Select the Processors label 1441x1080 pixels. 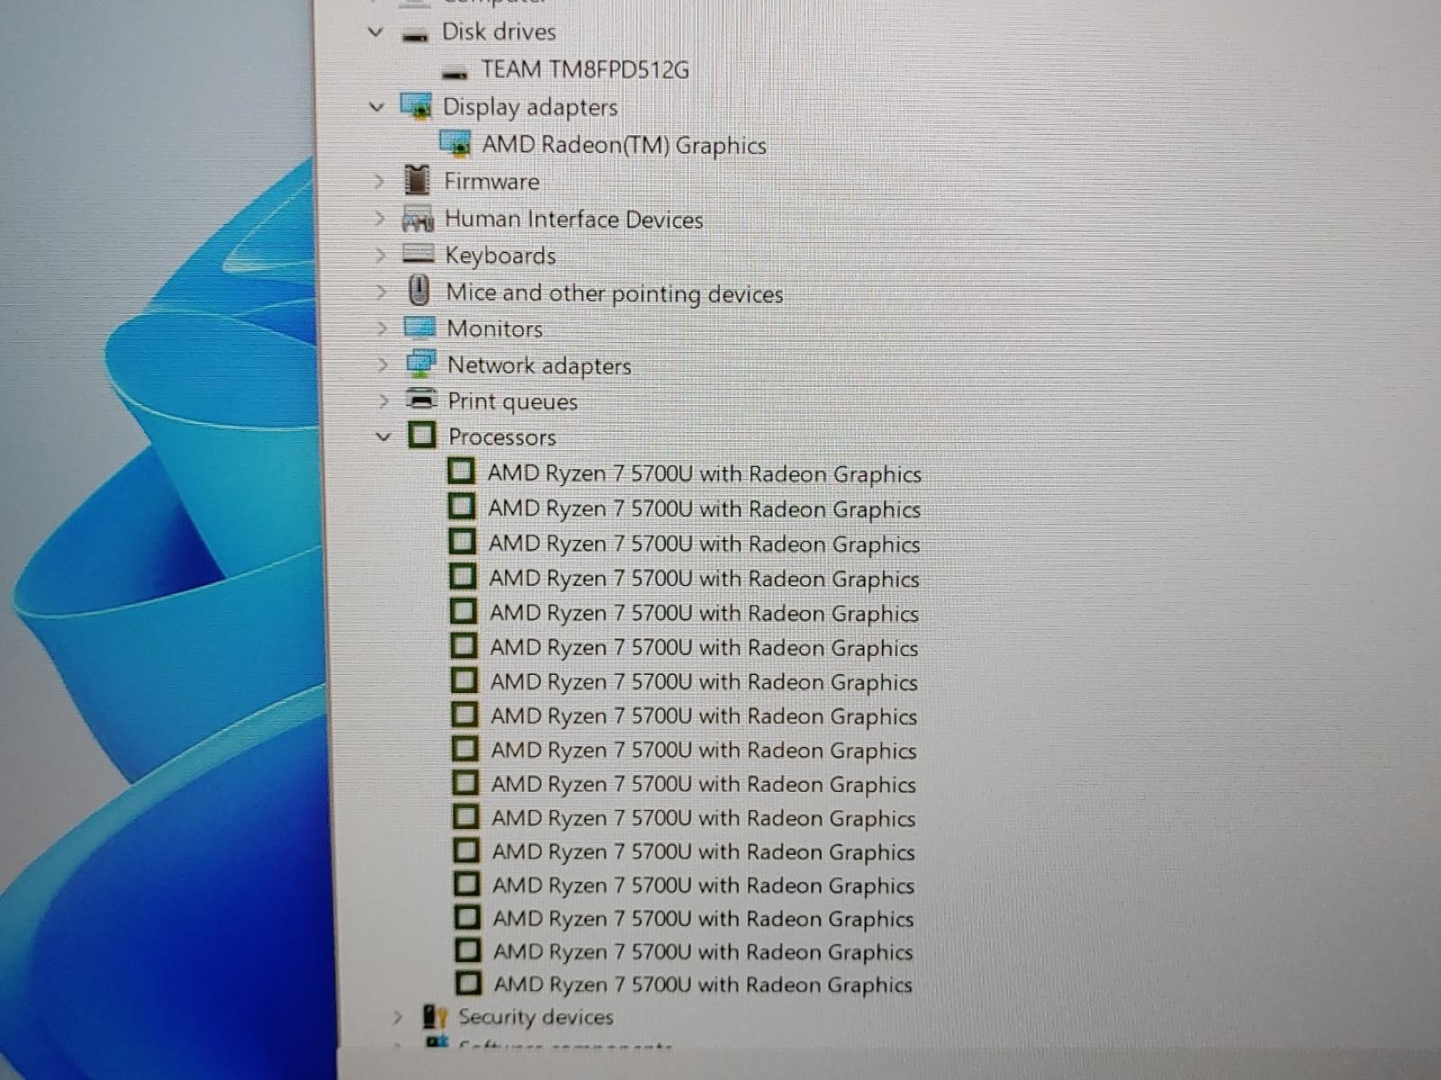tap(503, 436)
